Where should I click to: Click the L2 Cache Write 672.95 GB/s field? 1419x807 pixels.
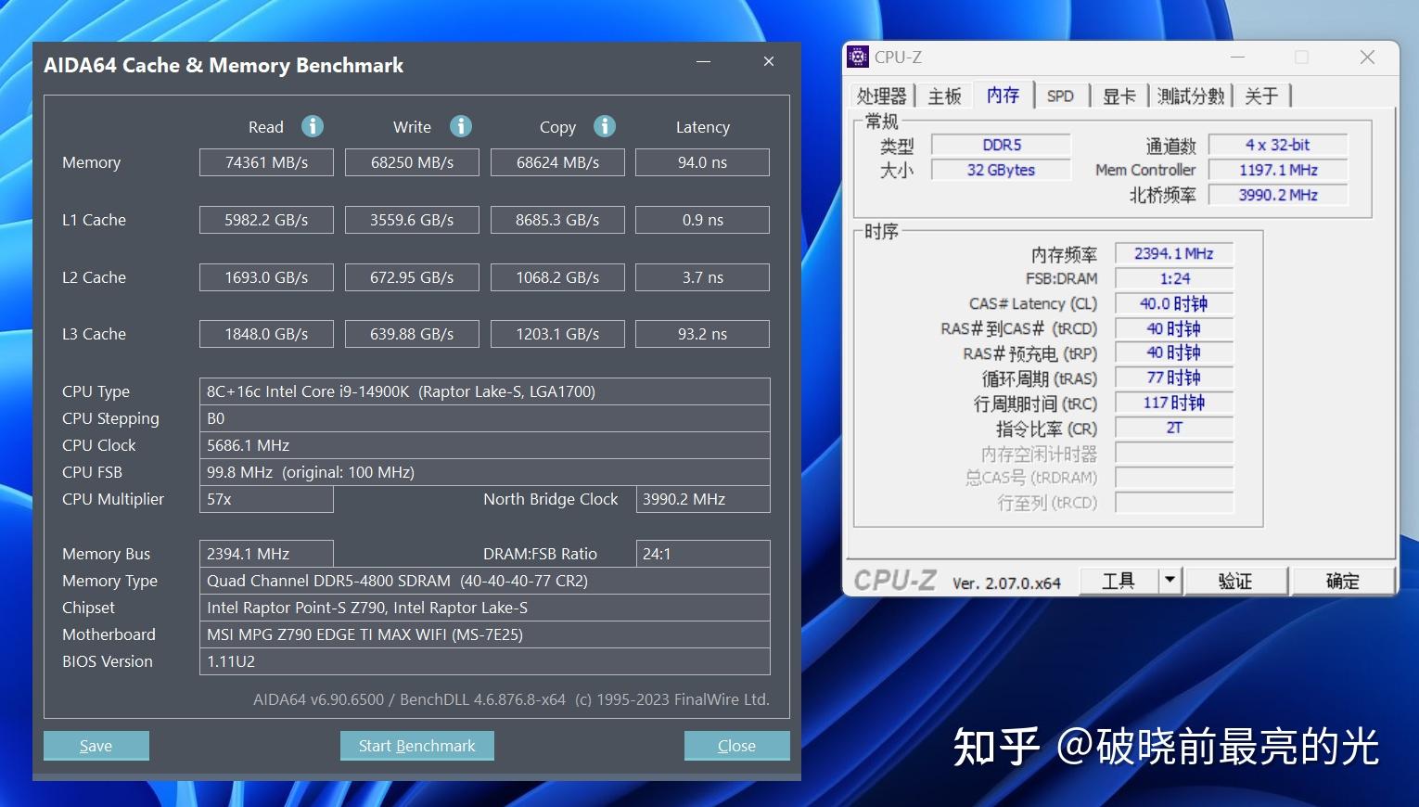tap(412, 277)
